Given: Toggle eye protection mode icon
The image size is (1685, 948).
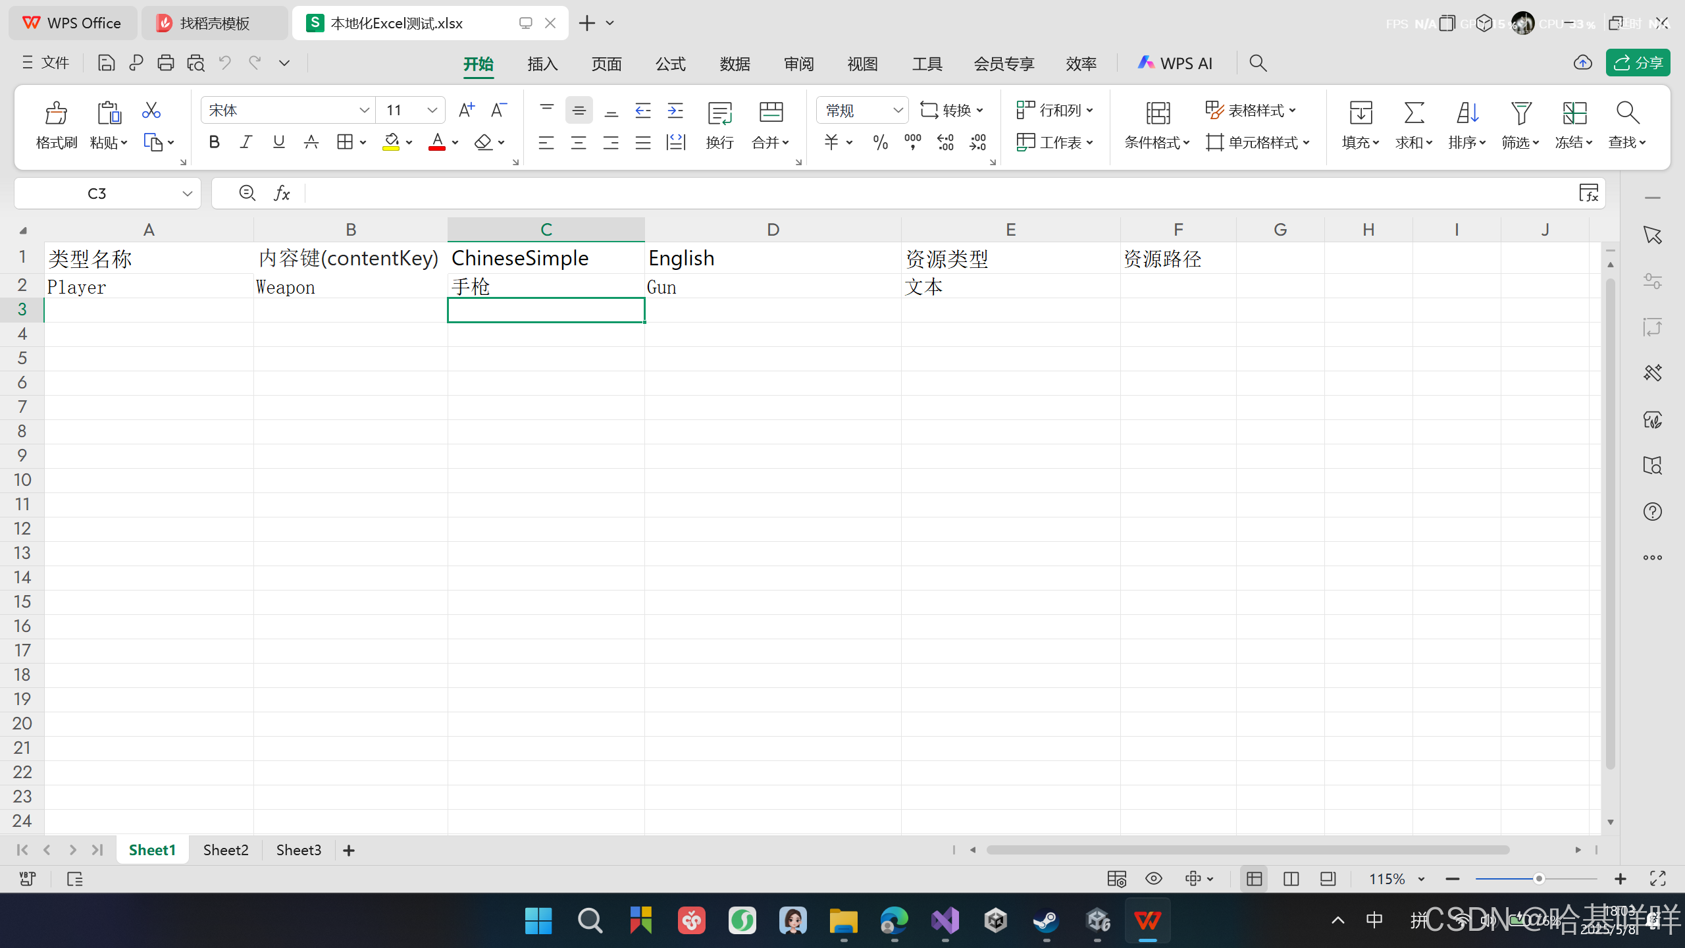Looking at the screenshot, I should point(1153,878).
